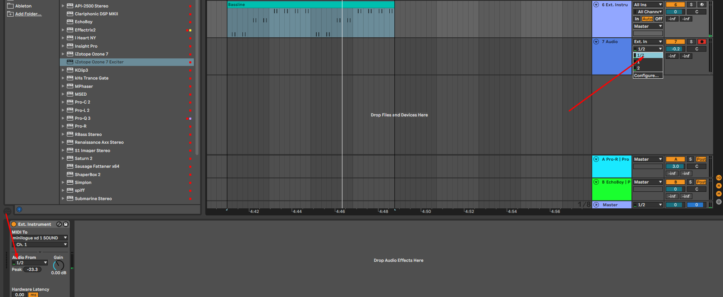Unfold the Master track
The image size is (723, 297).
click(596, 205)
